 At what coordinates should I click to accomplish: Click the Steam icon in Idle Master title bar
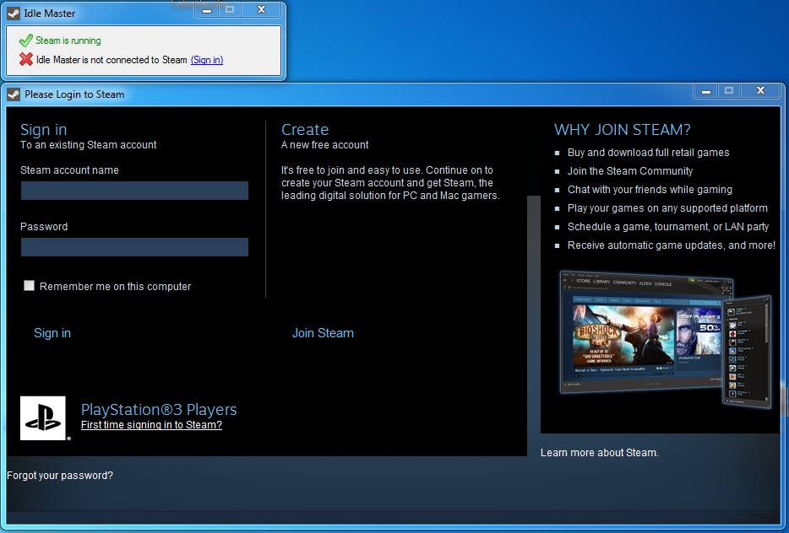[x=14, y=13]
